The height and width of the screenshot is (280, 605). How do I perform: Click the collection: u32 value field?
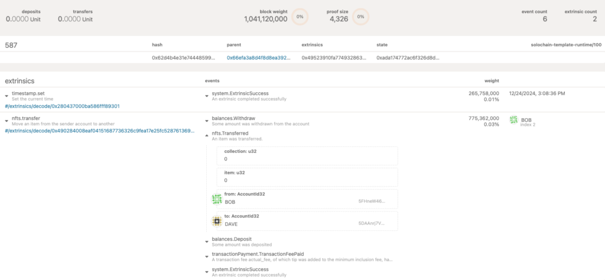(x=307, y=155)
